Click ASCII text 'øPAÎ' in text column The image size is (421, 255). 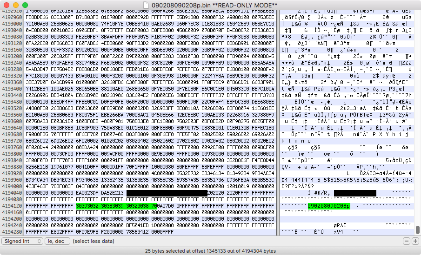[x=340, y=225]
